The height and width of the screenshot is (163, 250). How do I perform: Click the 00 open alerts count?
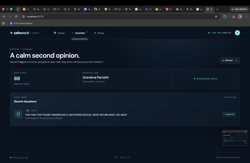[x=17, y=78]
